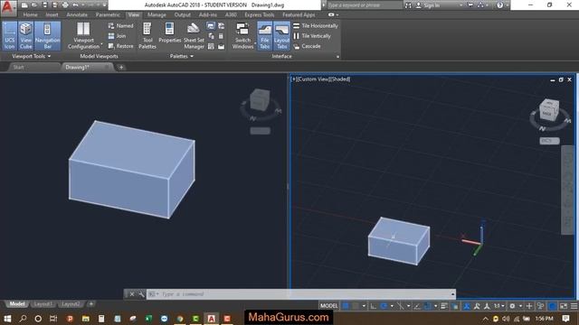Add a new layout with plus button
Image resolution: width=579 pixels, height=325 pixels.
[90, 304]
